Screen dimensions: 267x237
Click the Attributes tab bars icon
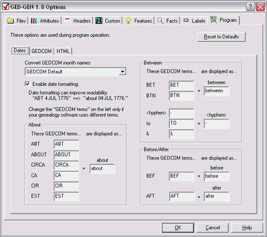(x=34, y=21)
